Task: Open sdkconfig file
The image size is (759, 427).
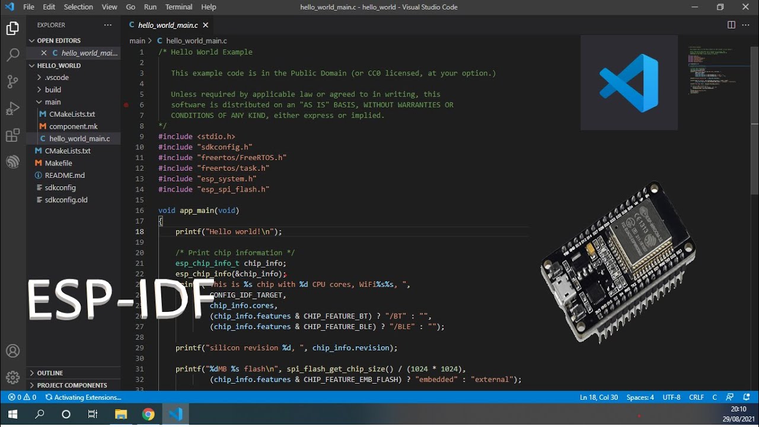Action: click(74, 187)
